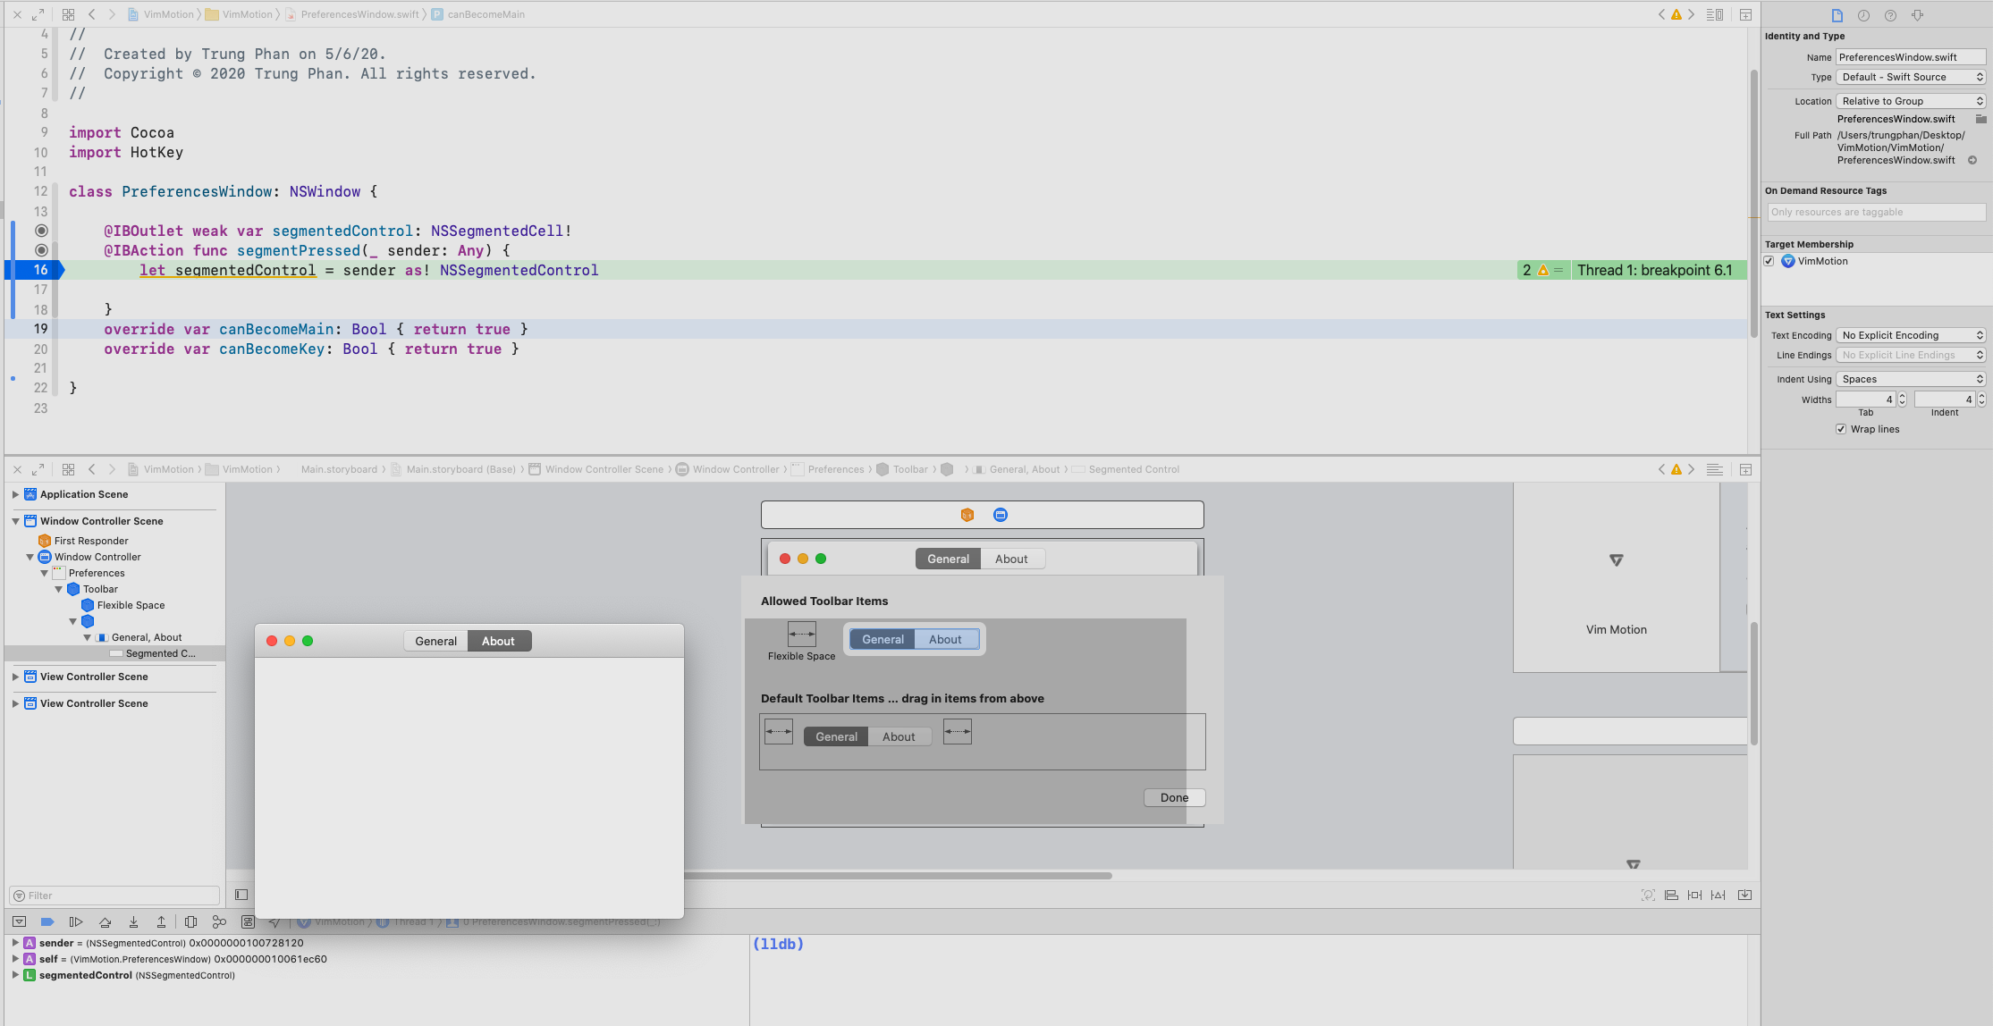The width and height of the screenshot is (1993, 1026).
Task: Toggle the blue breakpoints activation icon
Action: coord(47,921)
